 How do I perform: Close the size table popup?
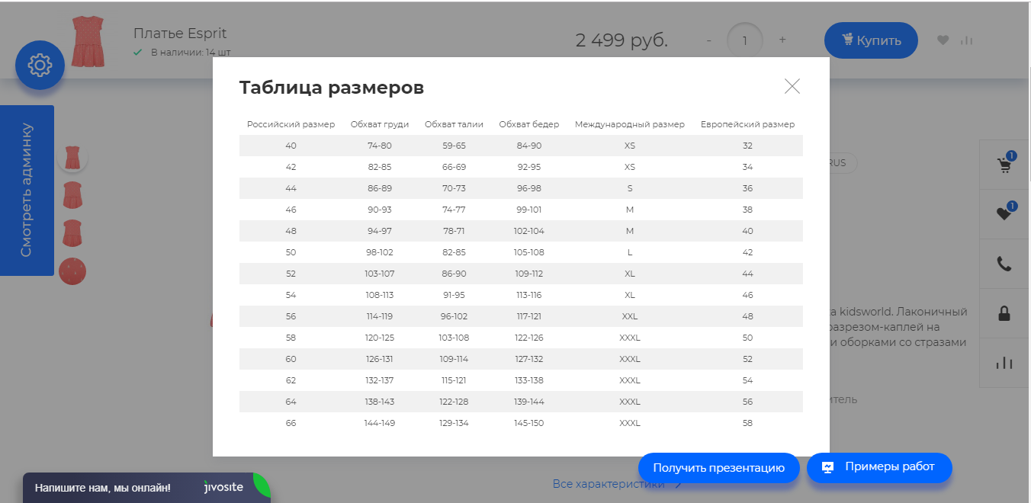(792, 86)
